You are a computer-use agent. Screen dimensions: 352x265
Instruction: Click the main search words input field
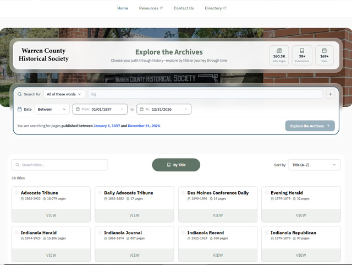(205, 94)
